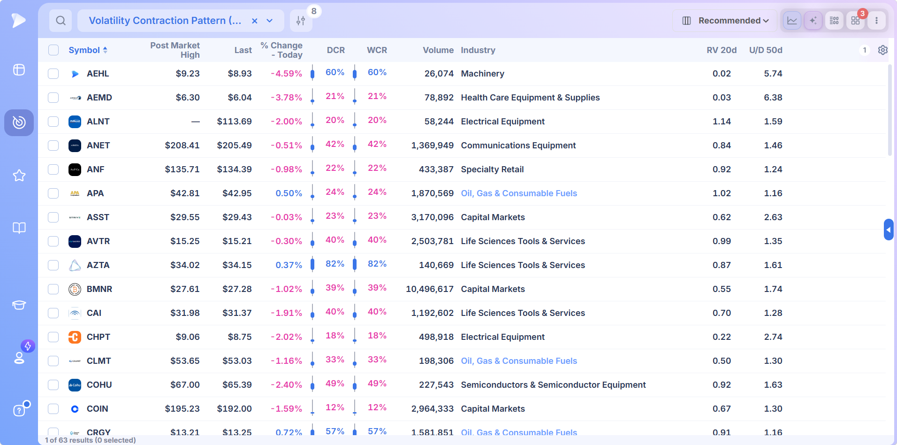
Task: Open the favorites star sidebar icon
Action: pos(19,176)
